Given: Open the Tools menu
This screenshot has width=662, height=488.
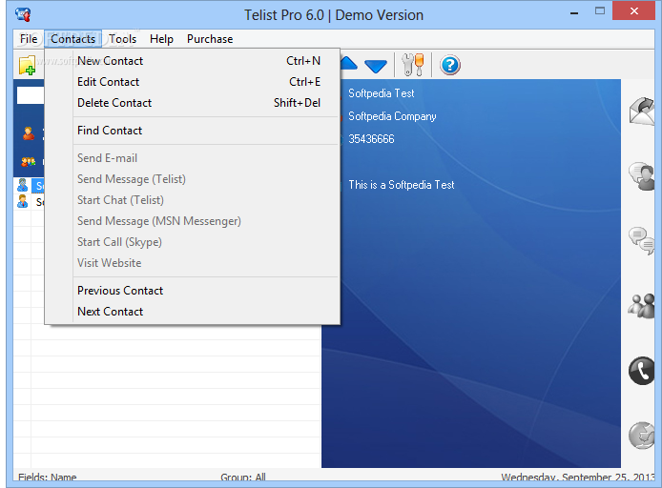Looking at the screenshot, I should [x=122, y=39].
